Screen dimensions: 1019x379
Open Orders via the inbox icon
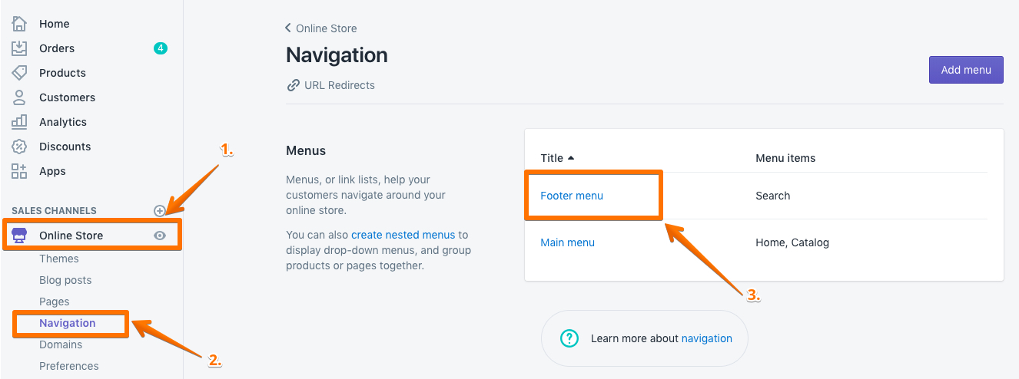coord(19,48)
